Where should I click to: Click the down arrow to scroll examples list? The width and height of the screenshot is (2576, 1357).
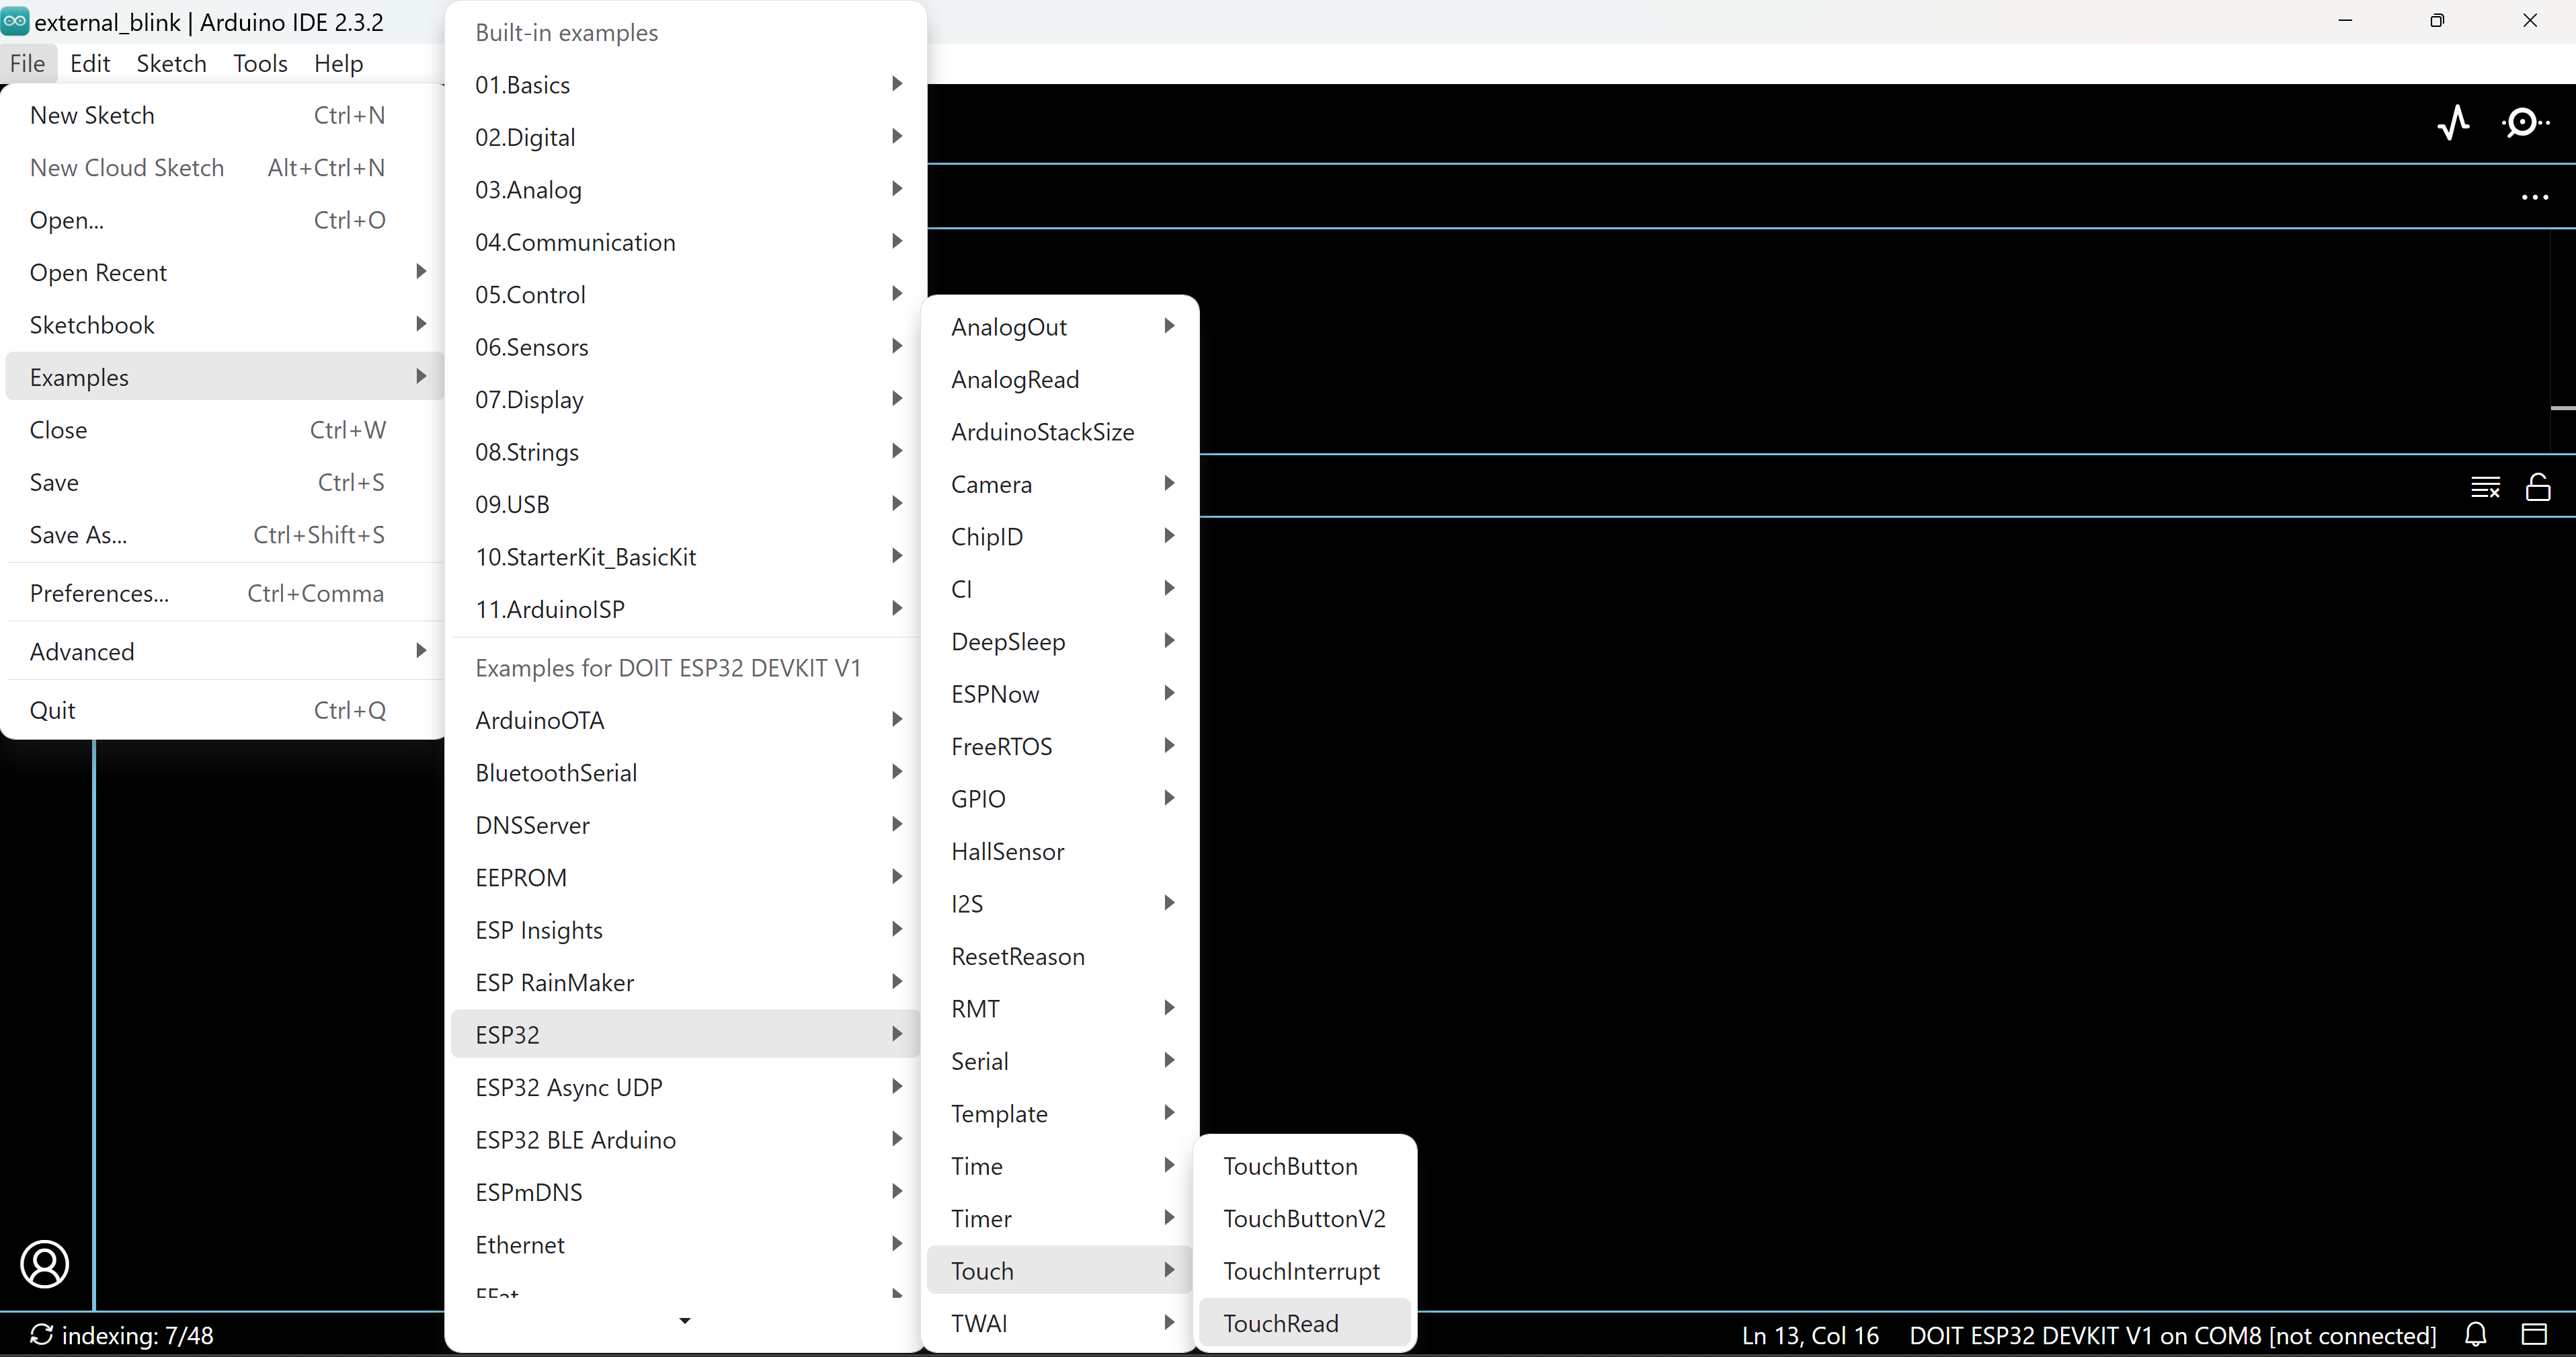pyautogui.click(x=685, y=1321)
